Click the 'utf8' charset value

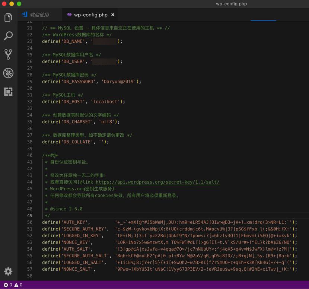click(106, 122)
